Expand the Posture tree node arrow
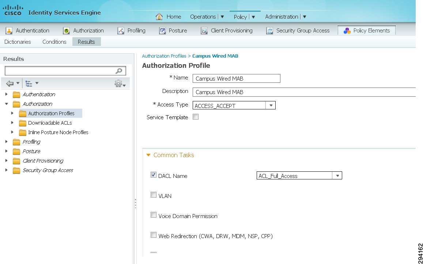The image size is (423, 264). [x=7, y=151]
